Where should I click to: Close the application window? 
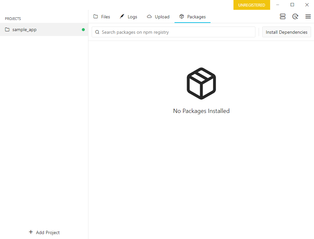(x=307, y=5)
